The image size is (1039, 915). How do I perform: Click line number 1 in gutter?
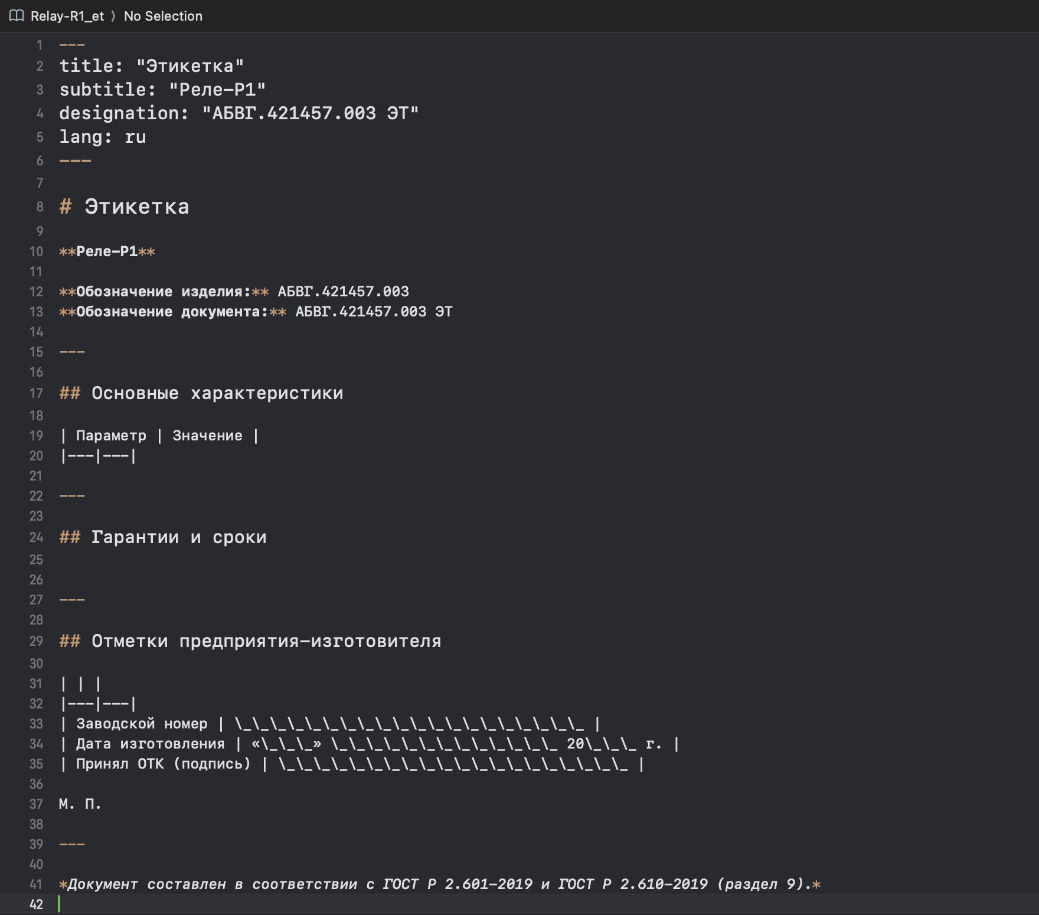pyautogui.click(x=40, y=45)
